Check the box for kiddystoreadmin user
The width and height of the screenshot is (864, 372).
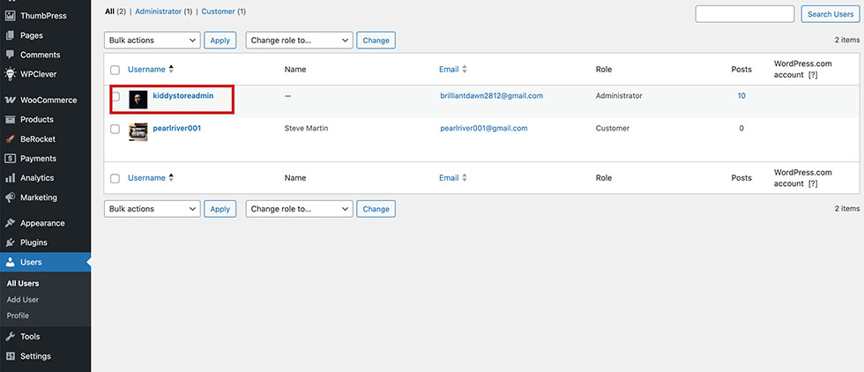tap(115, 97)
